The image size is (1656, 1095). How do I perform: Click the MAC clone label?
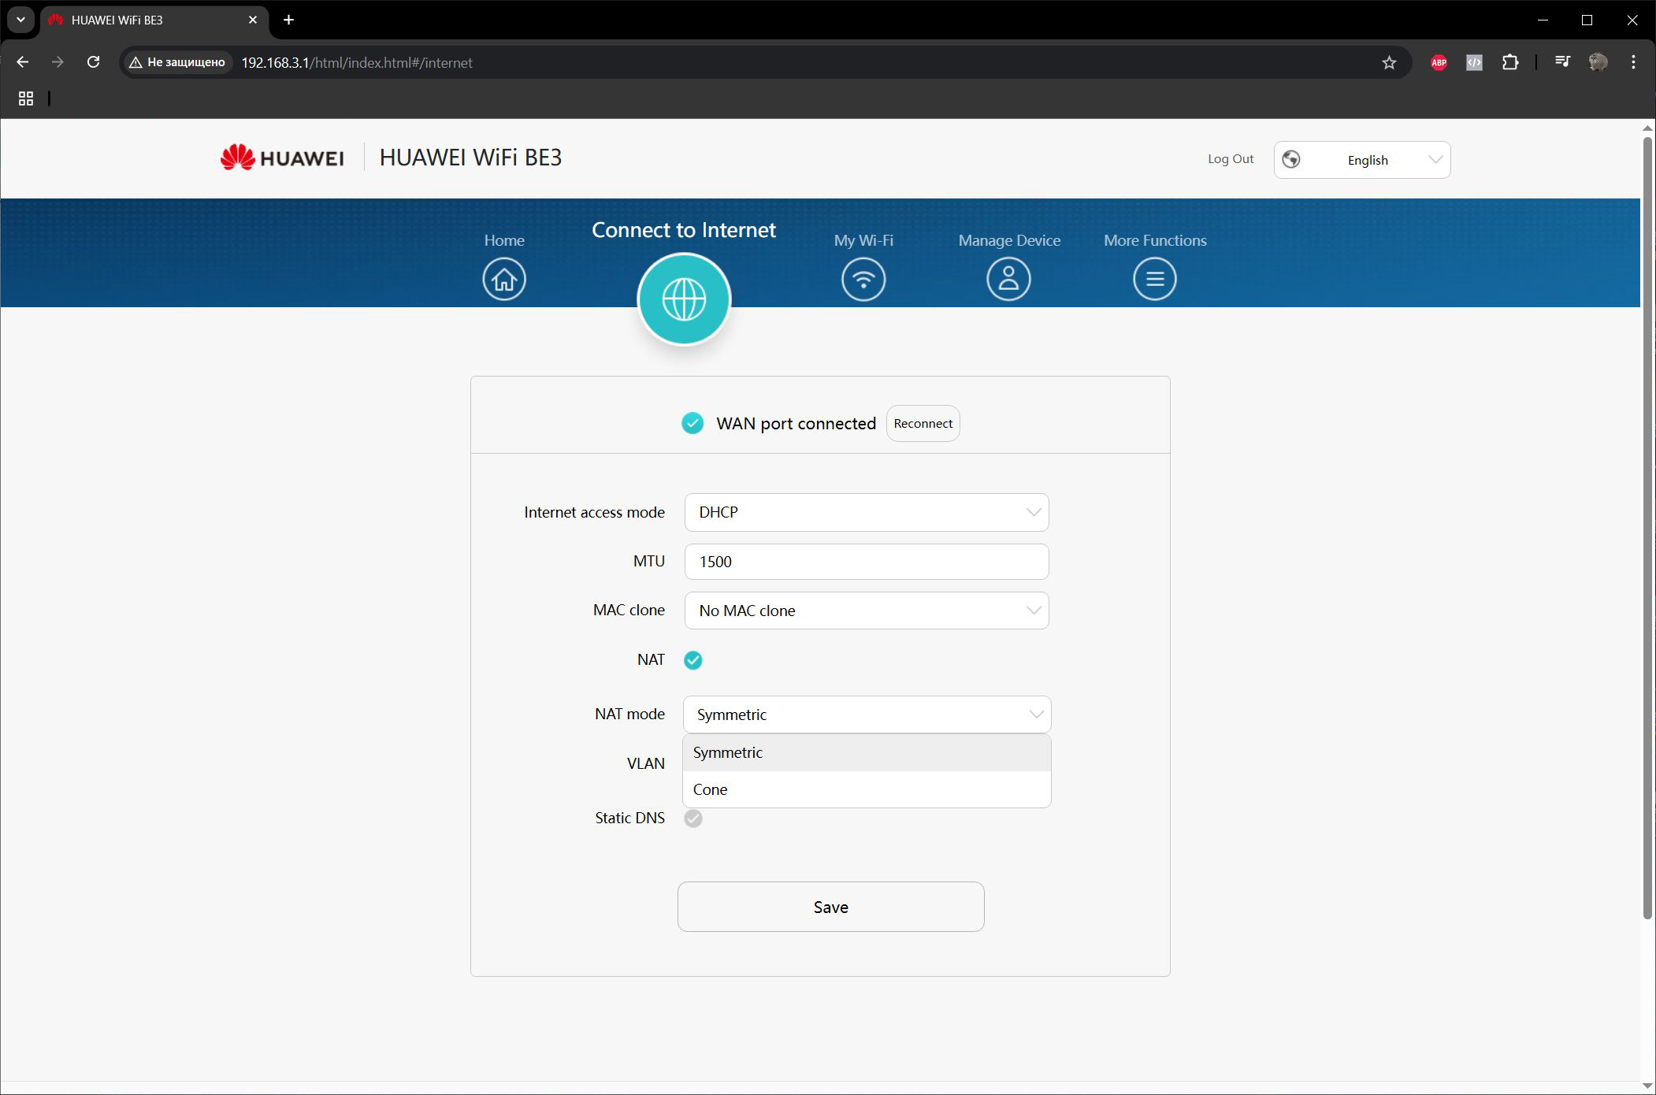pyautogui.click(x=629, y=611)
